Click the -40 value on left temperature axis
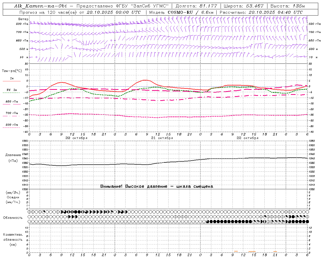Screen dimensions: 322x257 click(x=26, y=132)
